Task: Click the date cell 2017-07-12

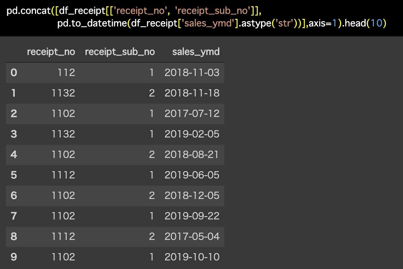Action: click(x=192, y=114)
